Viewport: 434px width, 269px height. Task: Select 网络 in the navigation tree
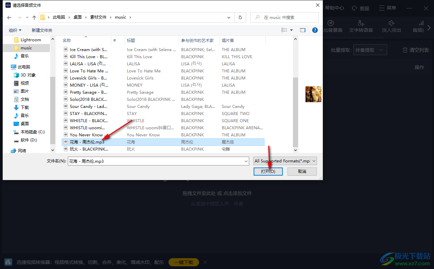[x=22, y=151]
